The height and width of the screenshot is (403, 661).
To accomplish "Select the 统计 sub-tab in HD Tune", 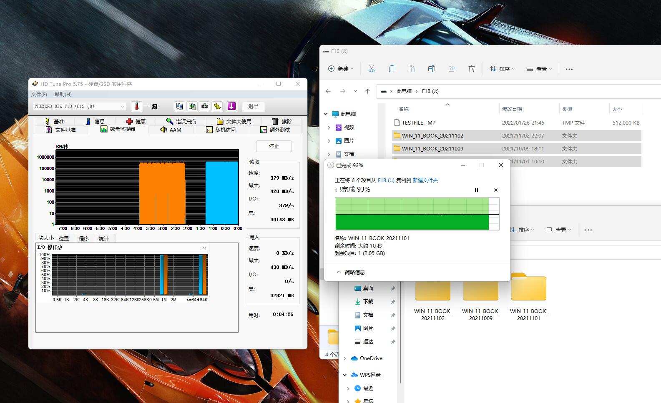I will point(104,238).
